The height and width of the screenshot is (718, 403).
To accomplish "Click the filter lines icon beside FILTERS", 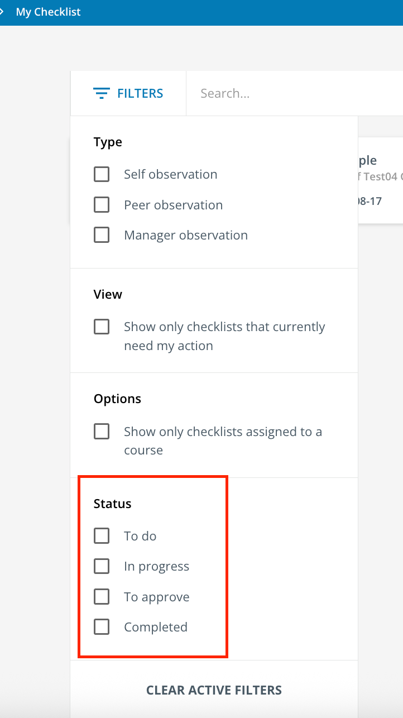I will coord(102,93).
